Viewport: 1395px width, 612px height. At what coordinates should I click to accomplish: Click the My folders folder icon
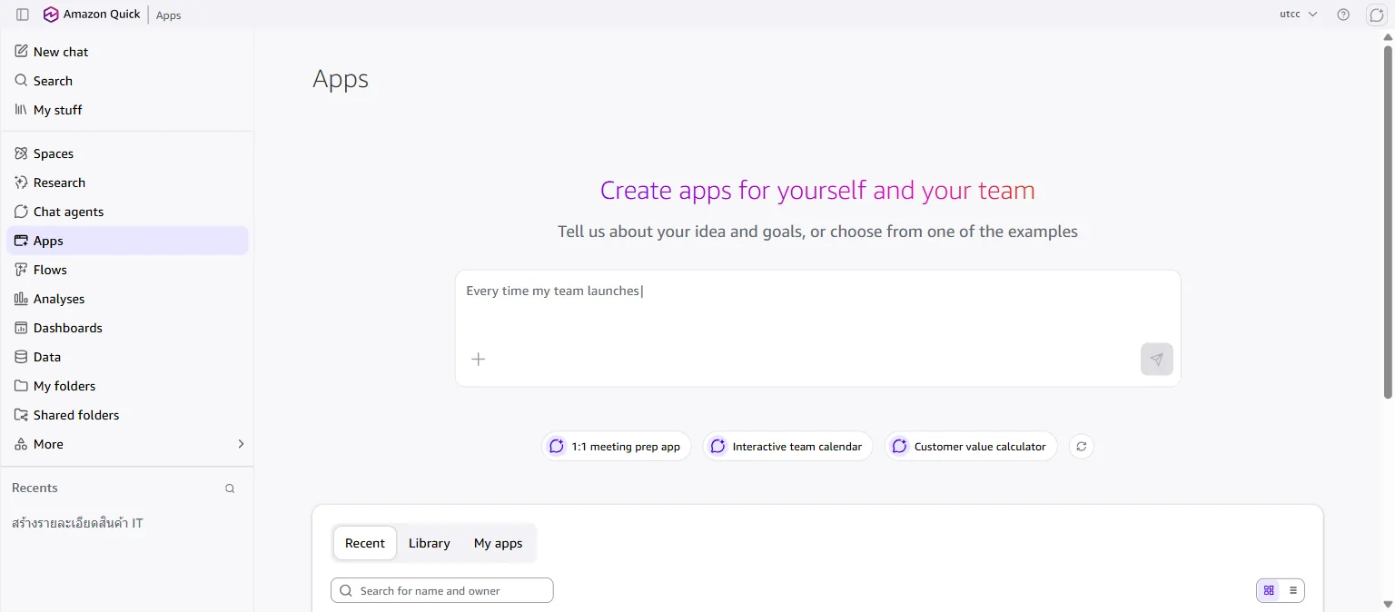21,386
